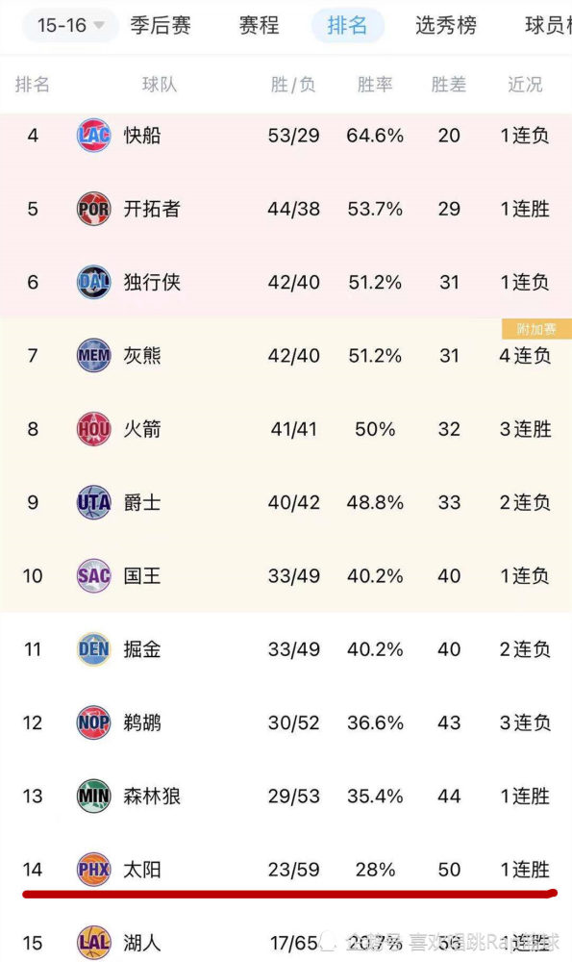The height and width of the screenshot is (962, 572).
Task: Click the NOP Pelicans team logo
Action: [94, 722]
